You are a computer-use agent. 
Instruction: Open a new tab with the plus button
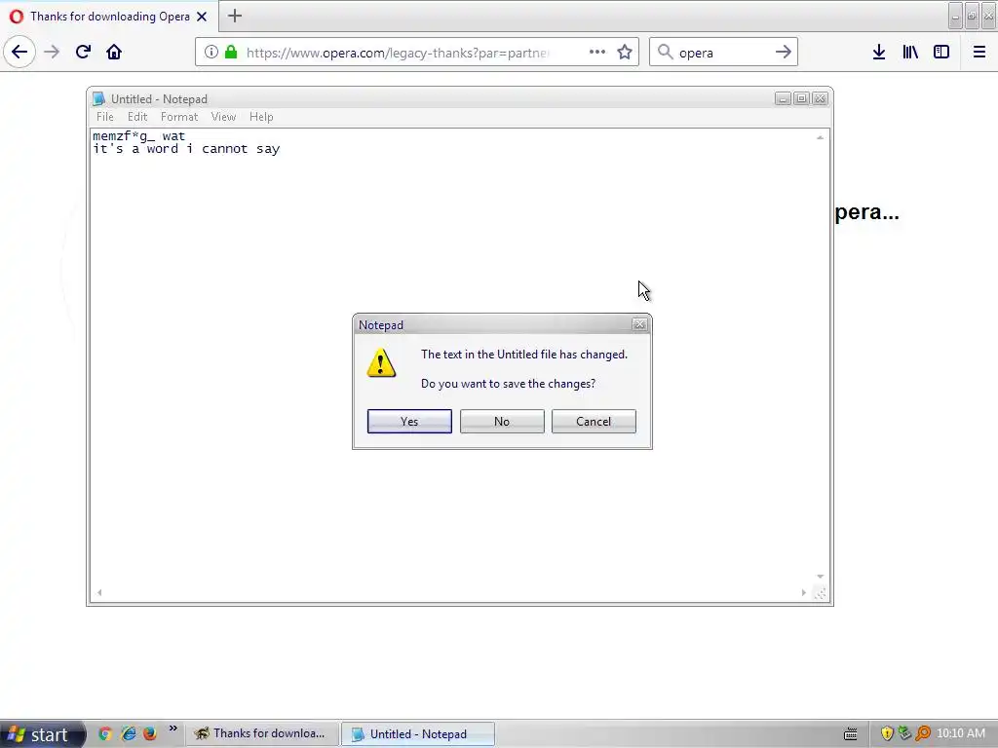point(235,16)
